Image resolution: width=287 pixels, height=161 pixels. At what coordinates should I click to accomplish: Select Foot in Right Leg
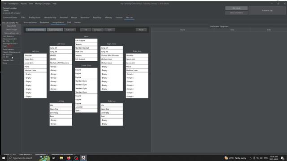click(x=112, y=116)
